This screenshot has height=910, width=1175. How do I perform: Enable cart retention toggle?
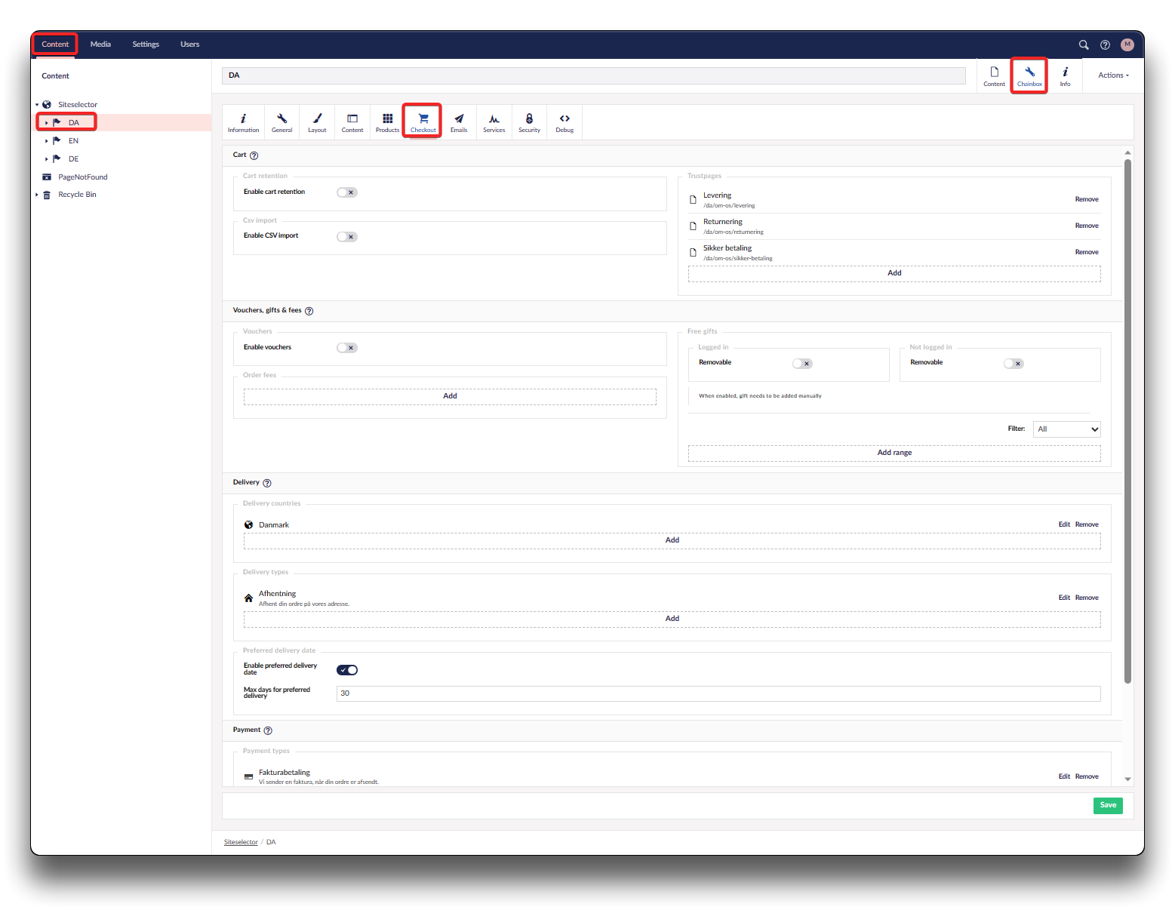pos(346,192)
